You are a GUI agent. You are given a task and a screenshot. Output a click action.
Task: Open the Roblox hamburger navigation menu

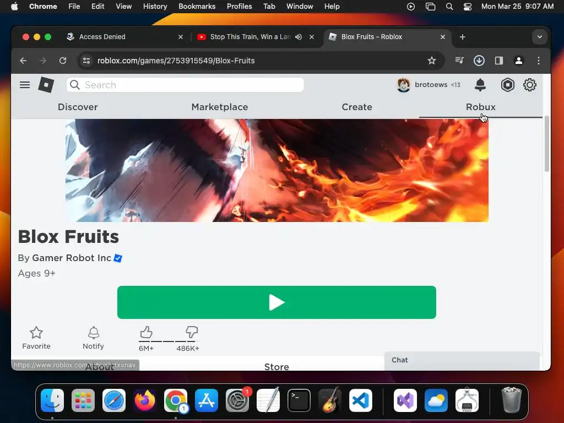point(25,85)
